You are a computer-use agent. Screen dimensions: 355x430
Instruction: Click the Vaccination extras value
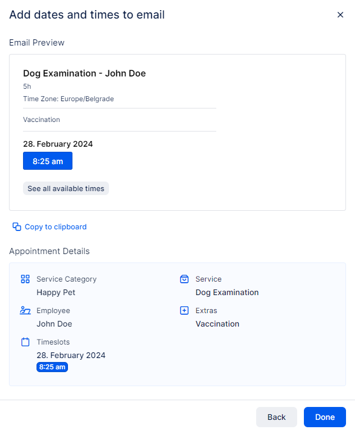point(217,324)
